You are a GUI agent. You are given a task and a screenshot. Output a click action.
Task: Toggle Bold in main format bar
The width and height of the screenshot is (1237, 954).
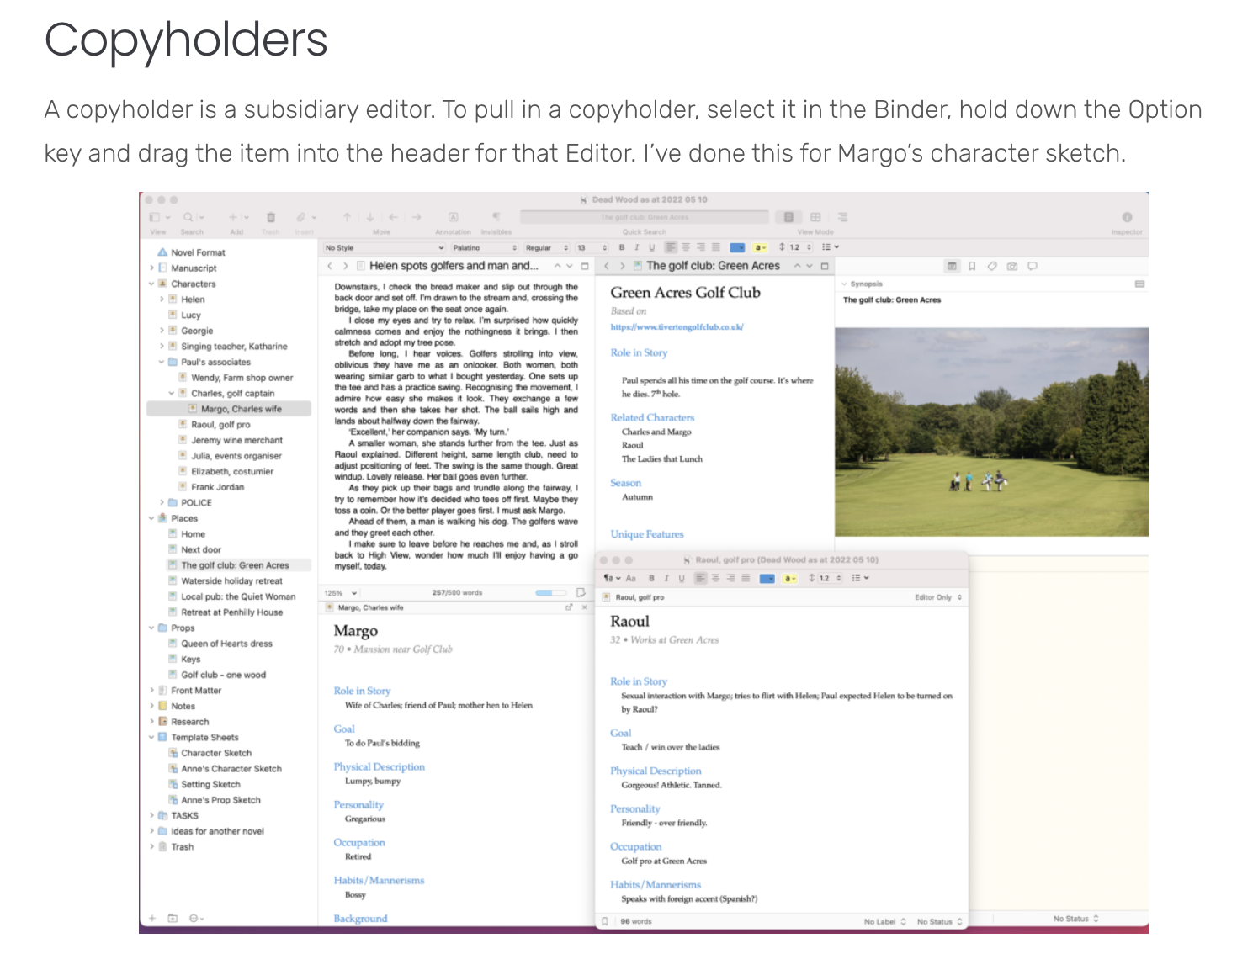[x=622, y=247]
